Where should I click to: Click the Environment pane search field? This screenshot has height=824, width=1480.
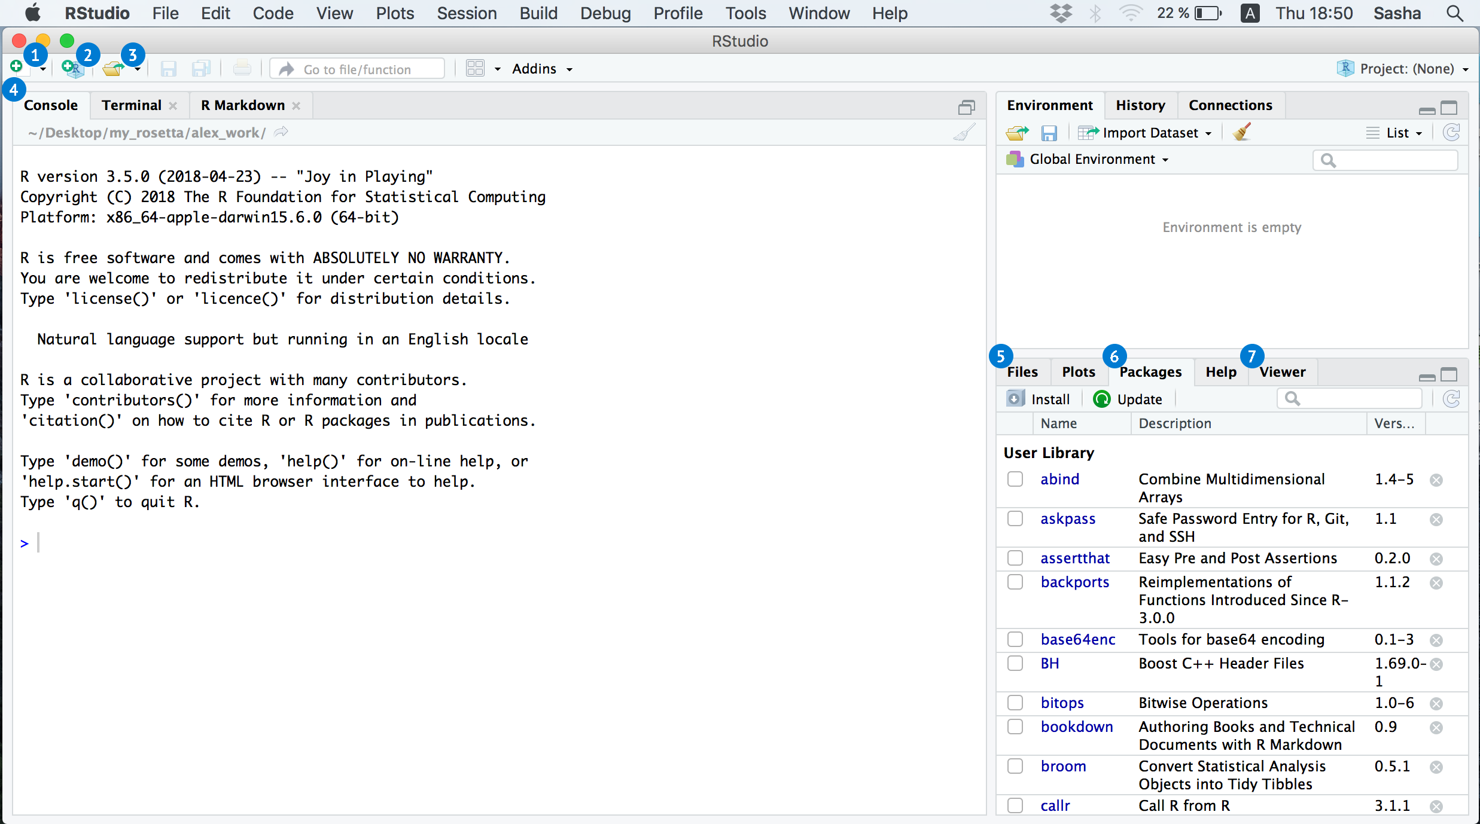[x=1385, y=160]
